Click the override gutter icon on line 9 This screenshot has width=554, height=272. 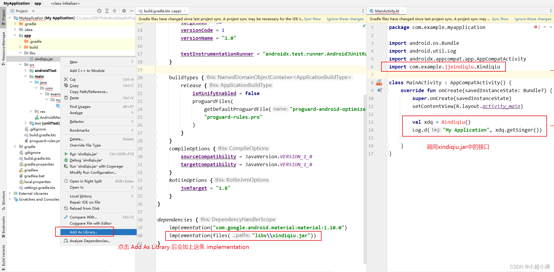coord(379,90)
